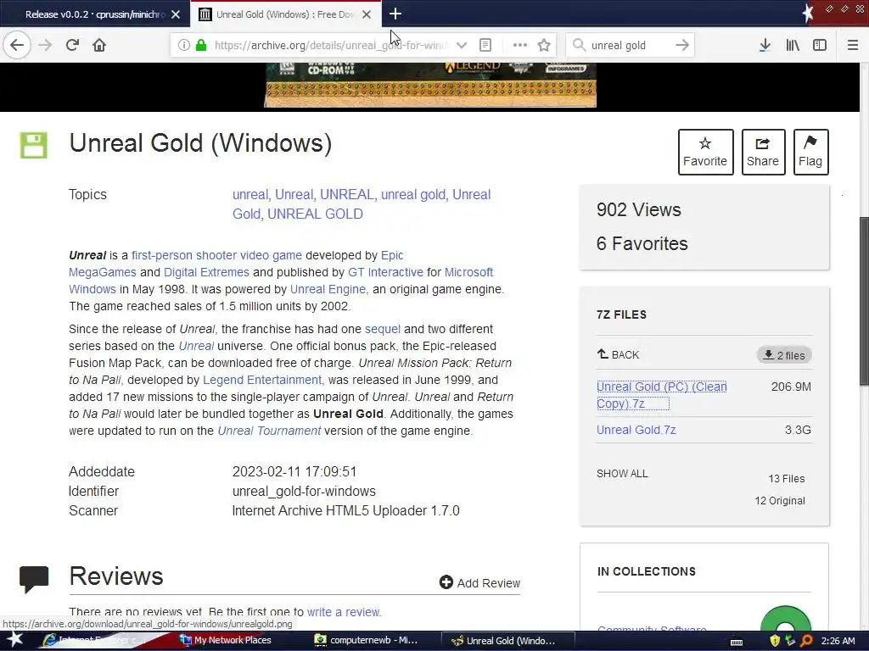Open page actions three-dot menu
This screenshot has width=869, height=651.
520,45
